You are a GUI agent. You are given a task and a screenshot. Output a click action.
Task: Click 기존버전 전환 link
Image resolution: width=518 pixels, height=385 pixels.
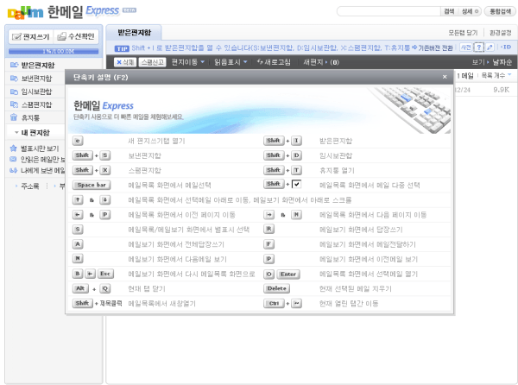[433, 47]
